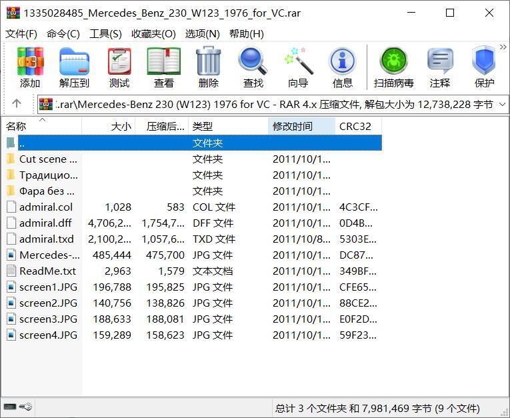Viewport: 510px width, 418px height.
Task: Click the WinRAR title bar app icon
Action: pyautogui.click(x=13, y=13)
